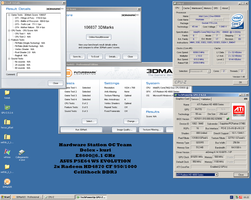Click the GPU Clock value field in GPU-Z

point(197,157)
